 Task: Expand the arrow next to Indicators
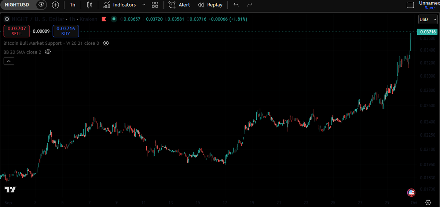(144, 5)
